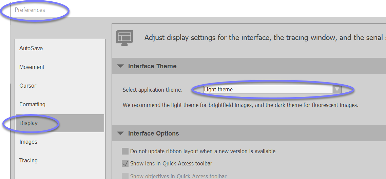
Task: Select the Cursor preferences category
Action: tap(28, 86)
